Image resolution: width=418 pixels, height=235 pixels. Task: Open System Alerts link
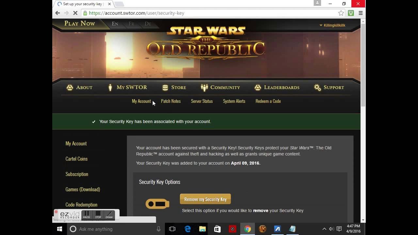[234, 101]
